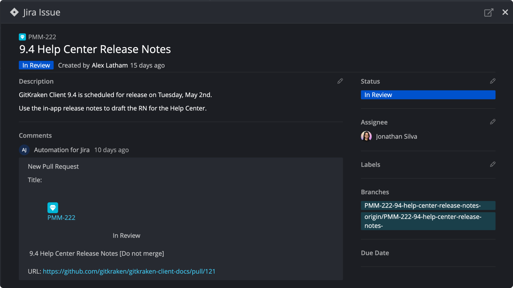Click creator name Alex Latham

point(110,65)
